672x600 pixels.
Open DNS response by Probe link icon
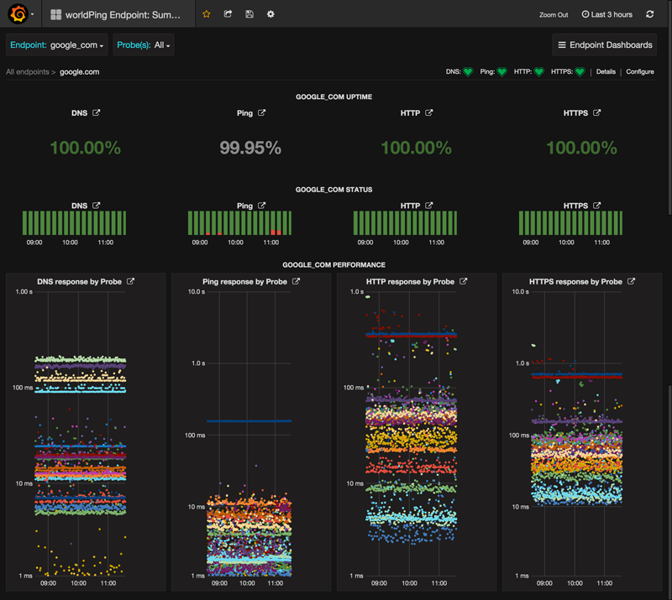(131, 281)
